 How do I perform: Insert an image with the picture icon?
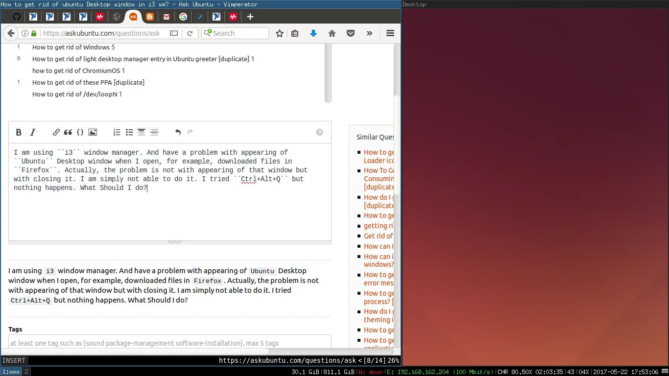[93, 132]
